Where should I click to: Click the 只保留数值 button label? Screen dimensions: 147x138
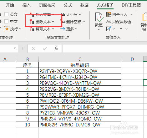[122, 22]
